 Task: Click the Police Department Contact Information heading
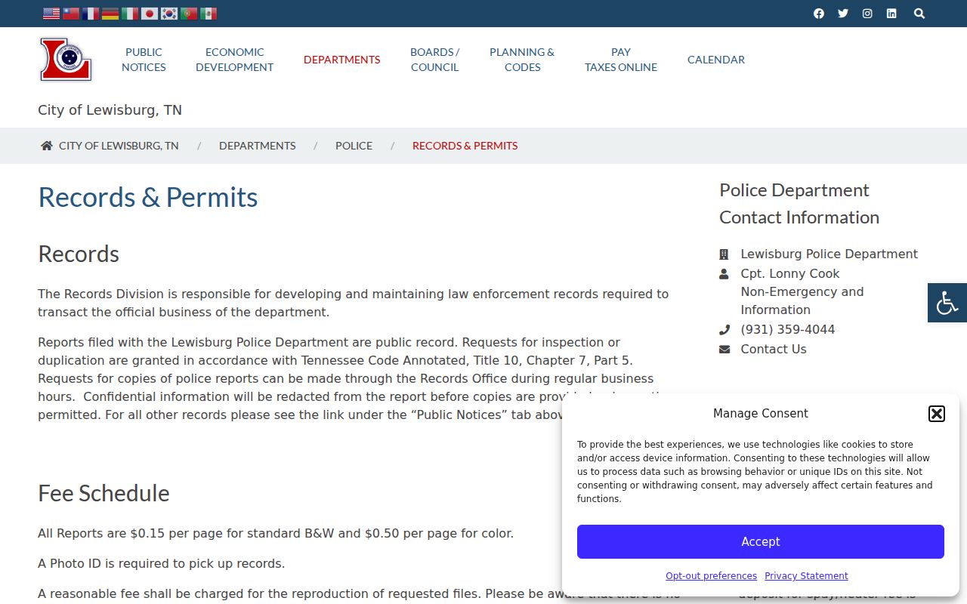pyautogui.click(x=799, y=204)
